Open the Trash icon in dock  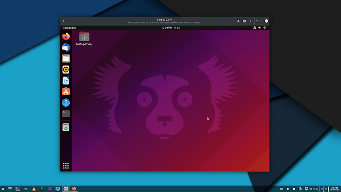coord(66,127)
